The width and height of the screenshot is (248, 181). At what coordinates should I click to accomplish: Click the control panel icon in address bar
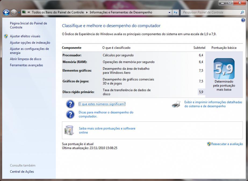[24, 12]
